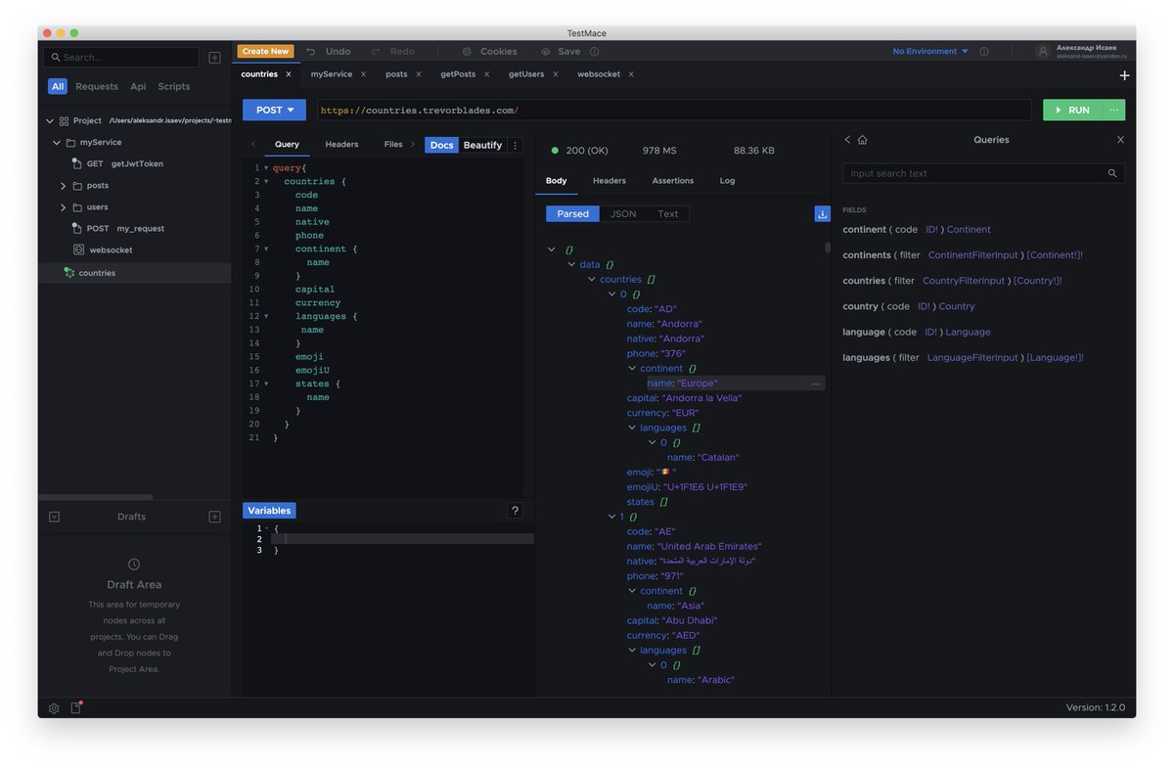Filter sidebar by Api
This screenshot has height=768, width=1174.
pos(138,86)
